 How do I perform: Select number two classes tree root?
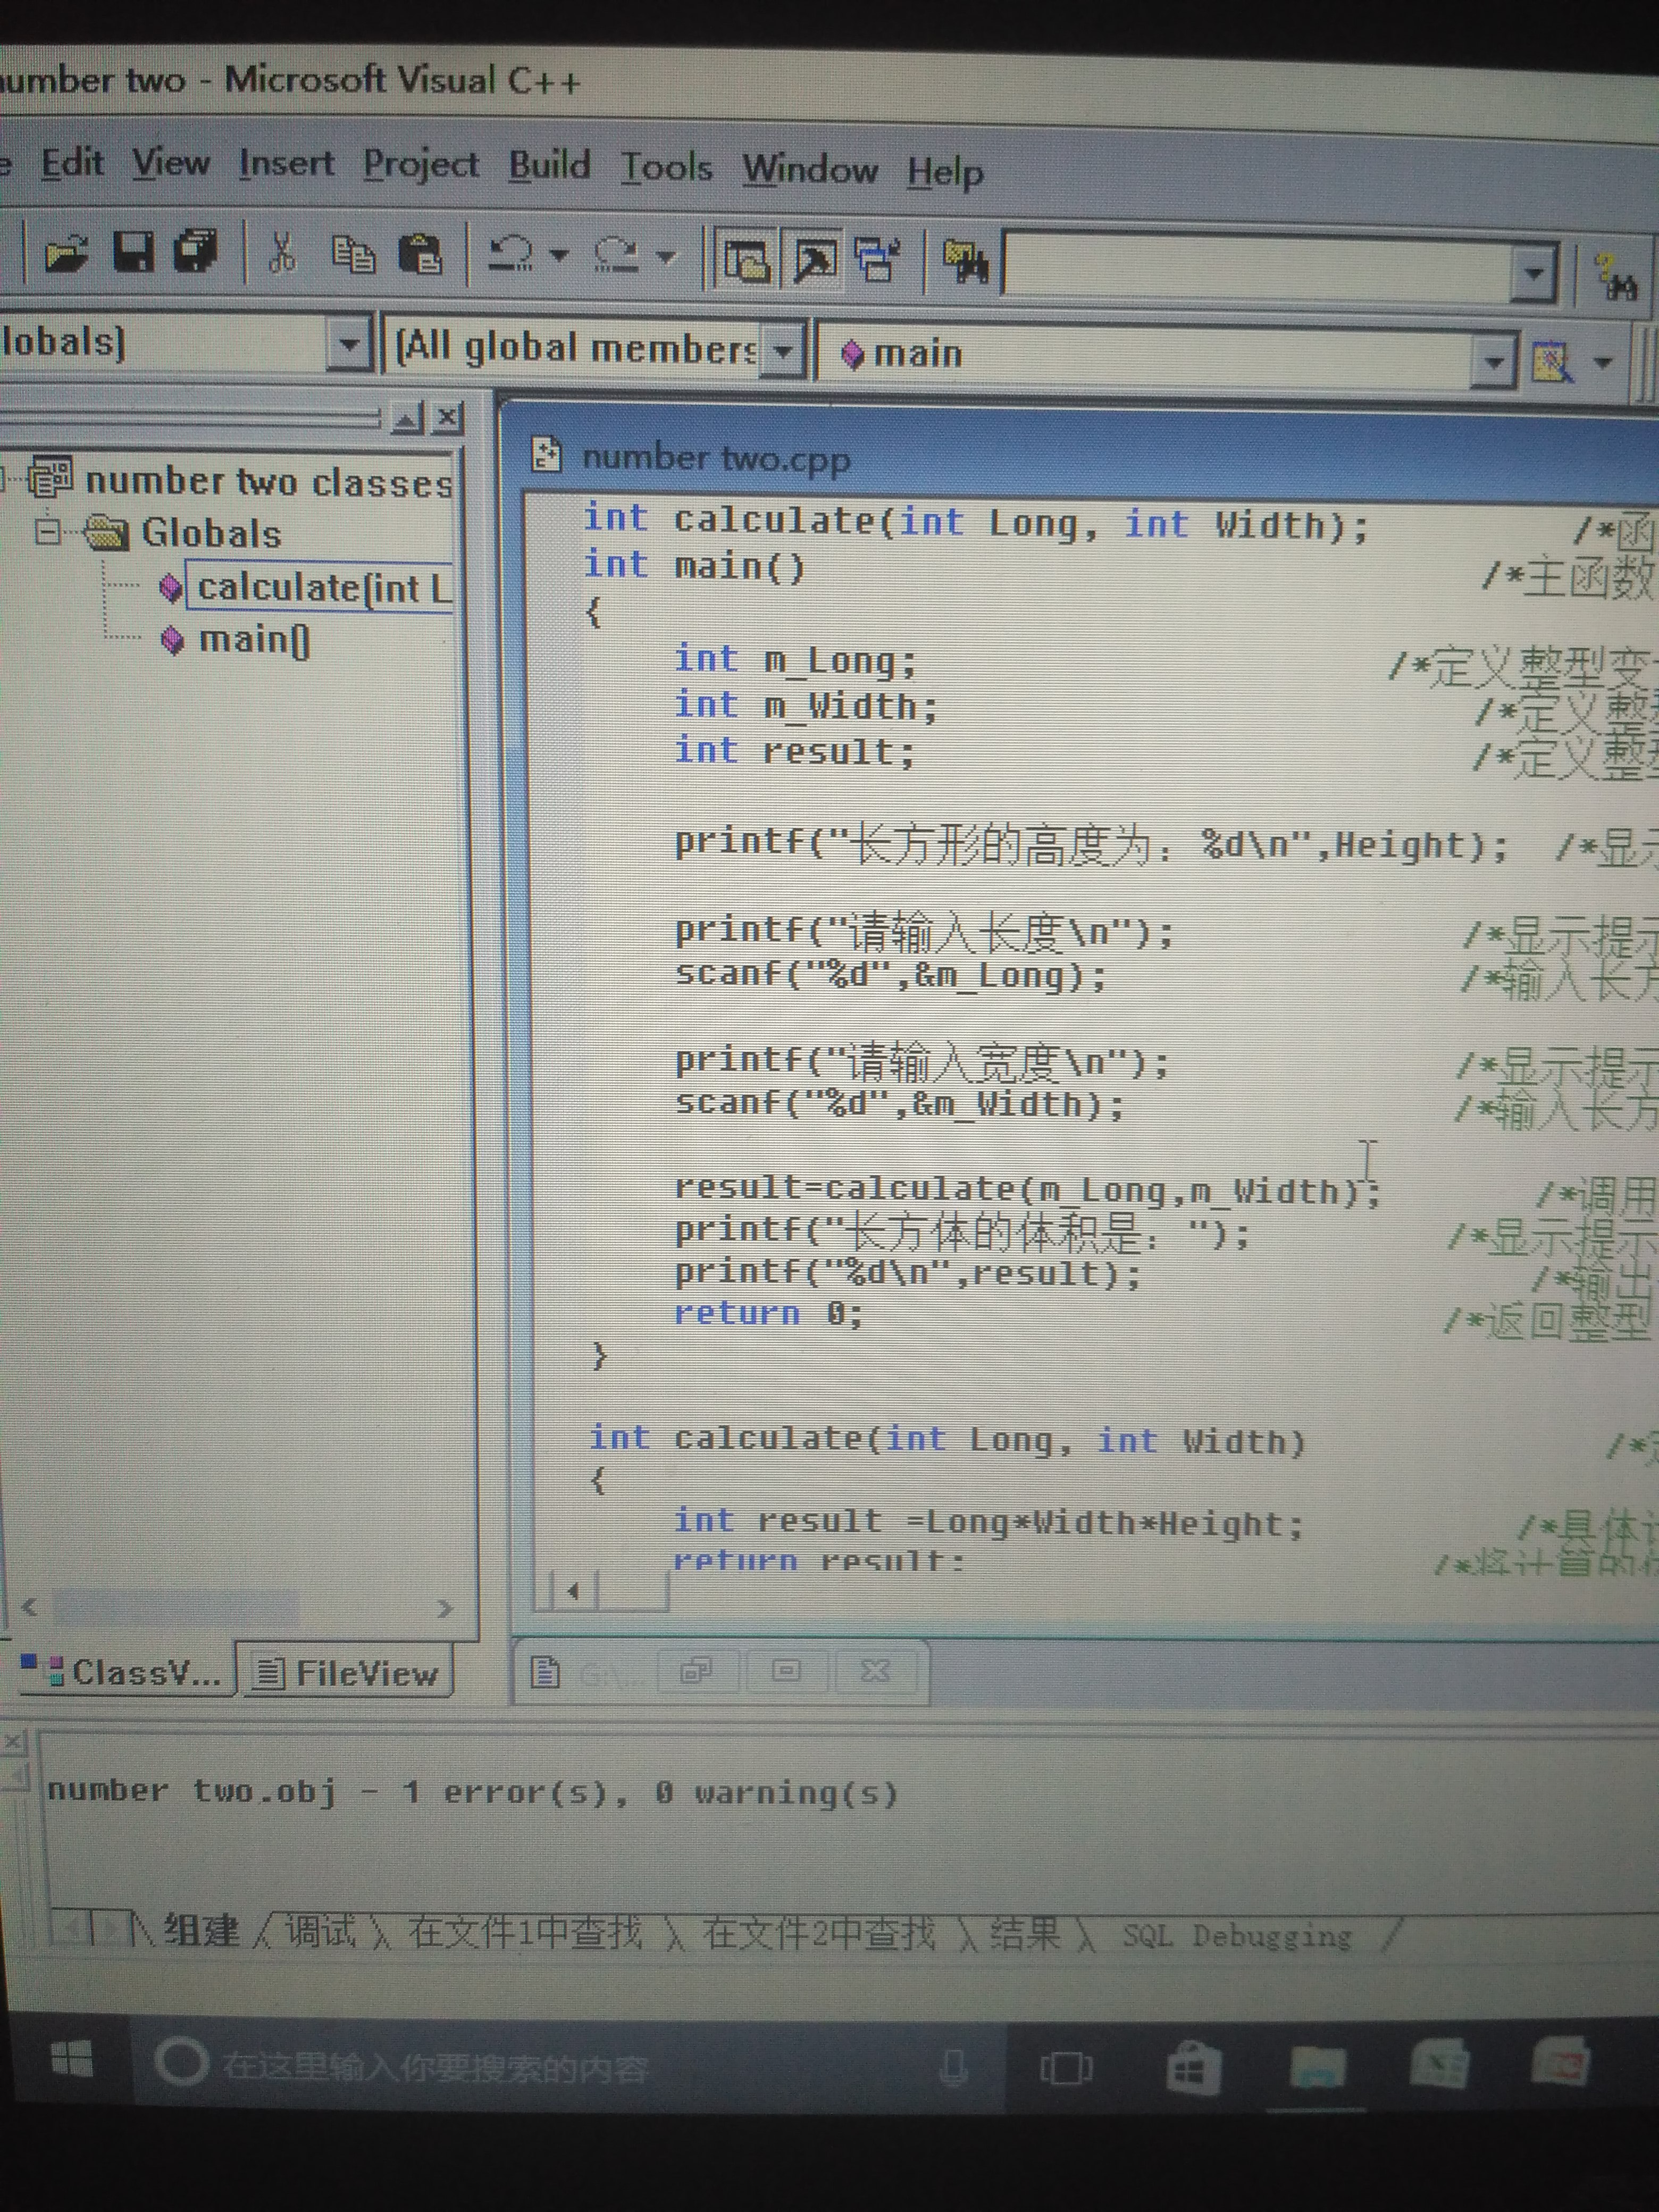pos(268,481)
